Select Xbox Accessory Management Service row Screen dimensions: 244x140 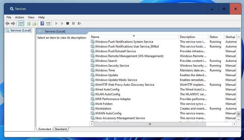coord(164,118)
